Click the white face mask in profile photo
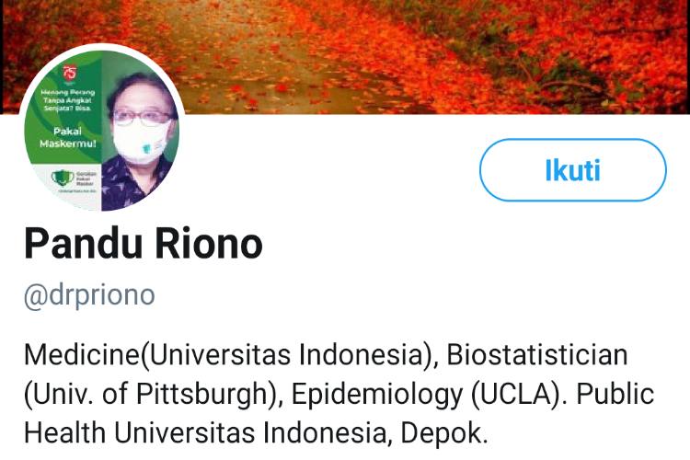 (x=141, y=142)
